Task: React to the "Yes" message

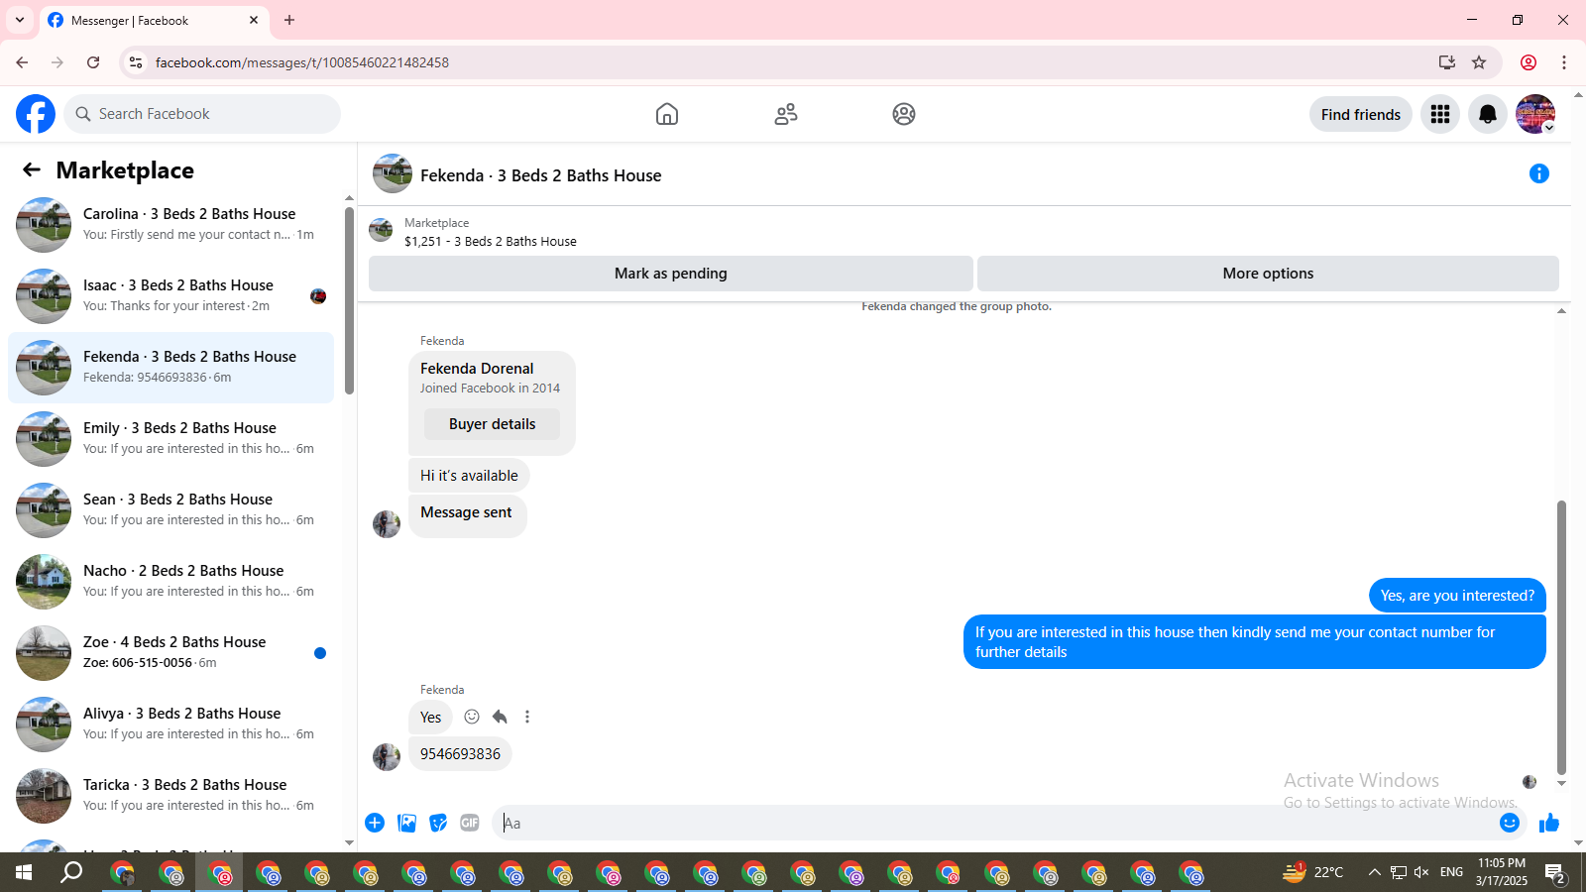Action: [x=472, y=717]
